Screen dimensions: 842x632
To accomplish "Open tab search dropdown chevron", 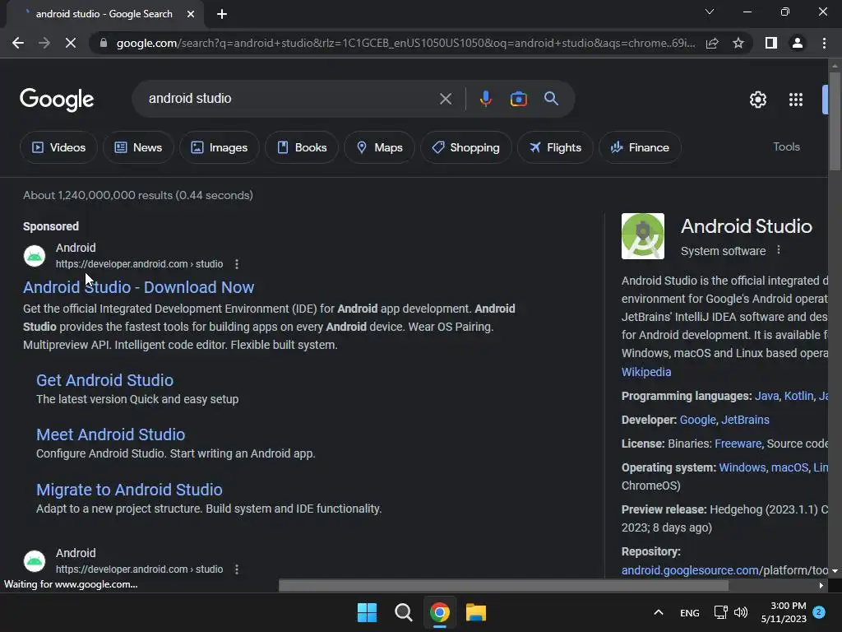I will pos(710,12).
